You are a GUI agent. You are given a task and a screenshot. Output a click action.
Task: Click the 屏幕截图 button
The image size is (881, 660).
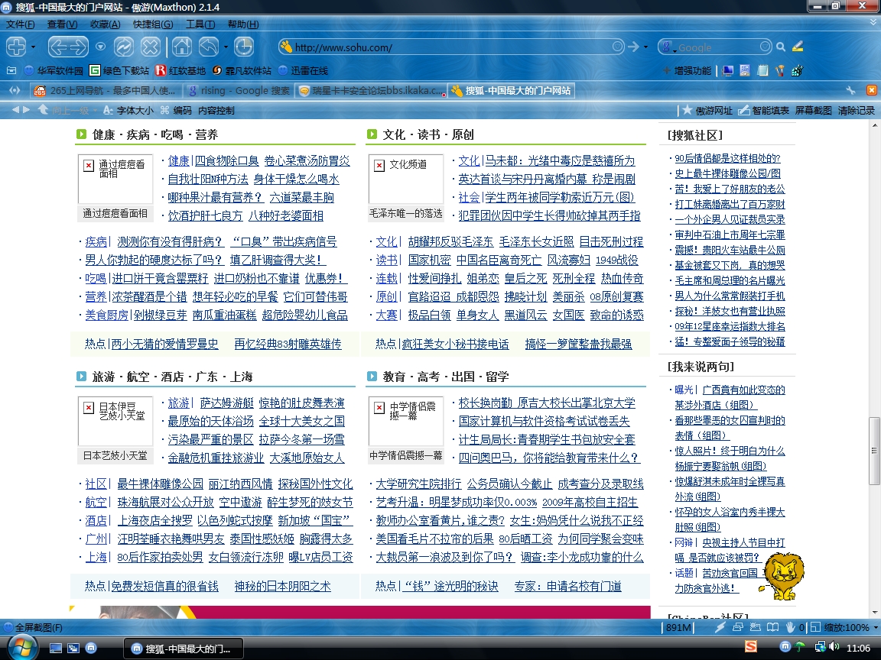click(x=813, y=111)
